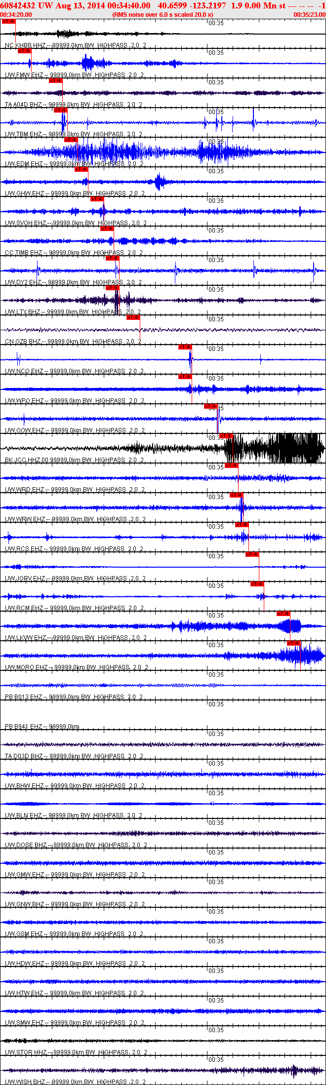The height and width of the screenshot is (1085, 326).
Task: Select the start time 00:34:20.00 label
Action: [x=16, y=15]
